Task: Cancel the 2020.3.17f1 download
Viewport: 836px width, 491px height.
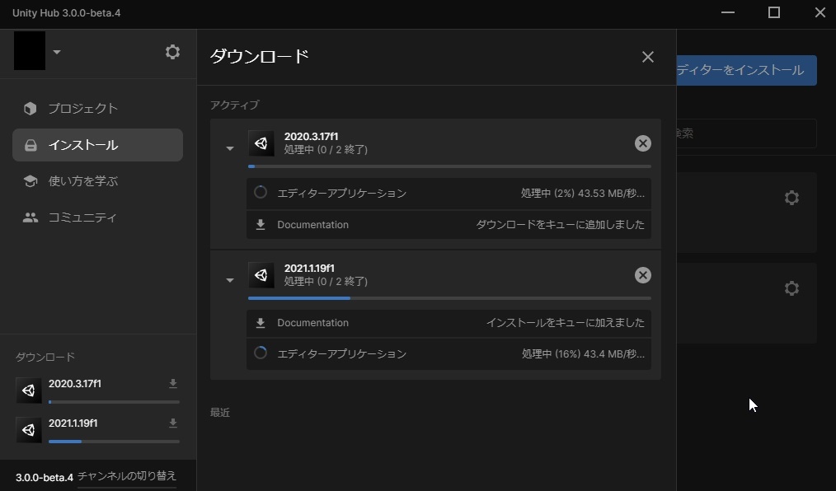Action: (643, 143)
